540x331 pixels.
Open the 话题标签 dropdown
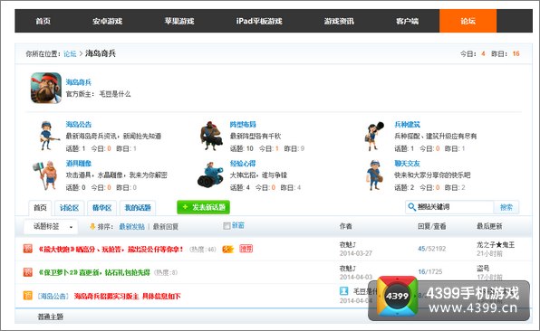[x=51, y=226]
